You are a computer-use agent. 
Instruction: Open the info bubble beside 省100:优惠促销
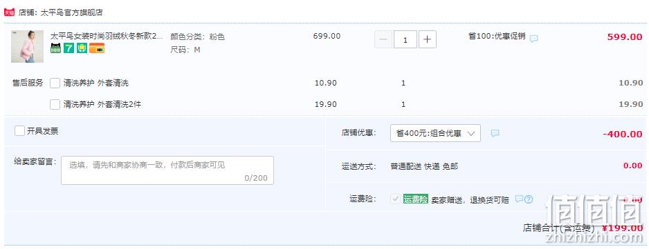(534, 39)
